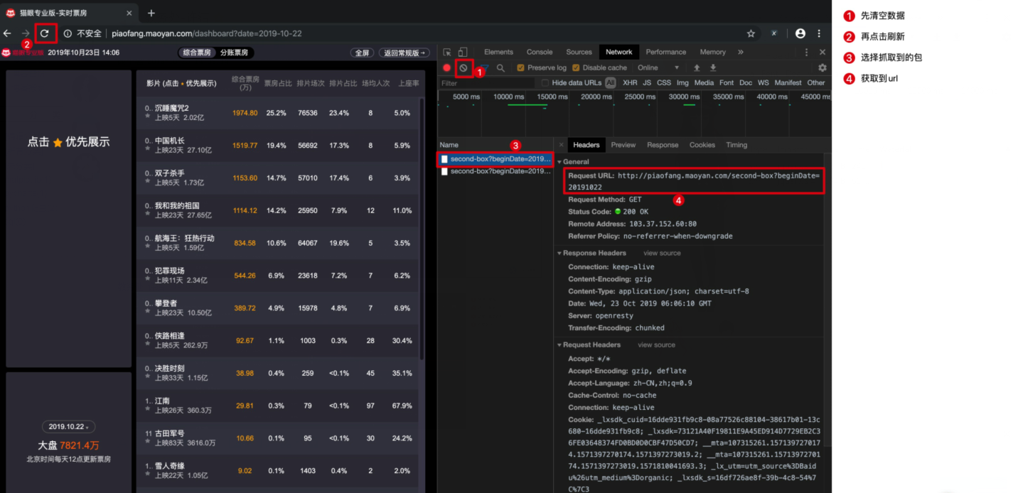Viewport: 1018px width, 493px height.
Task: Export HAR with the download arrow
Action: [x=713, y=67]
